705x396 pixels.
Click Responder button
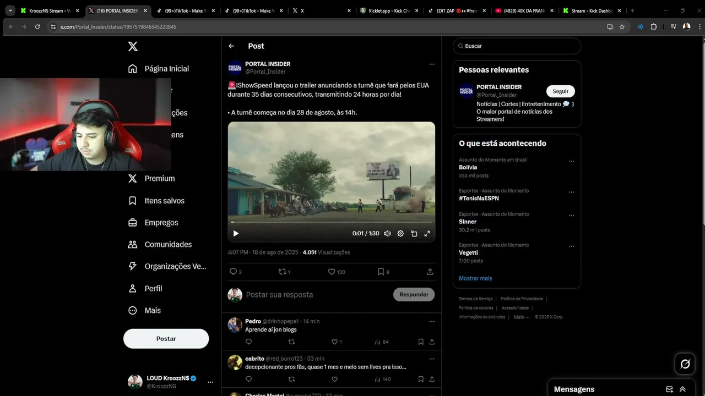pos(414,294)
